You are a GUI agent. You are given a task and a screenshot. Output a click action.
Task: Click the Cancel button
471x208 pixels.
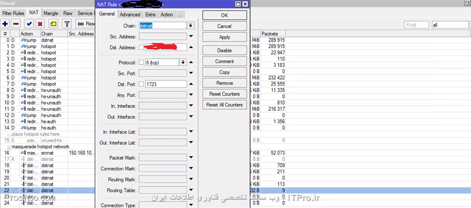(224, 26)
